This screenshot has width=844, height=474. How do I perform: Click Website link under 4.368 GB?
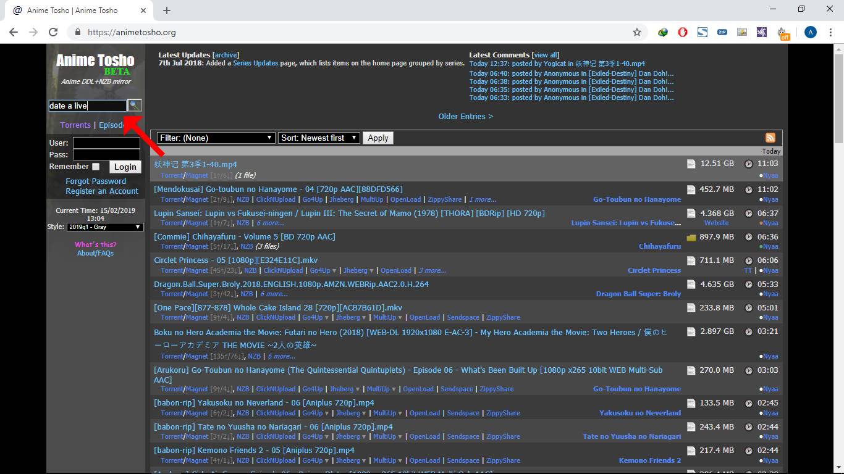coord(716,223)
